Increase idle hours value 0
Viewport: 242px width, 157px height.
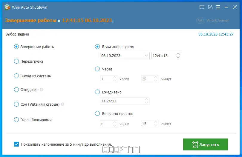115,122
